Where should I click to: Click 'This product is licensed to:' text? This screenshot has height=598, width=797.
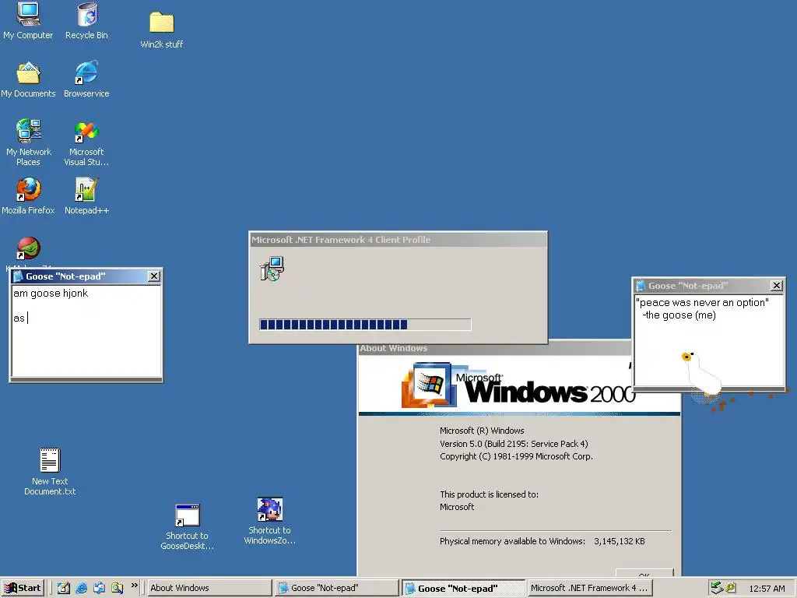coord(489,494)
